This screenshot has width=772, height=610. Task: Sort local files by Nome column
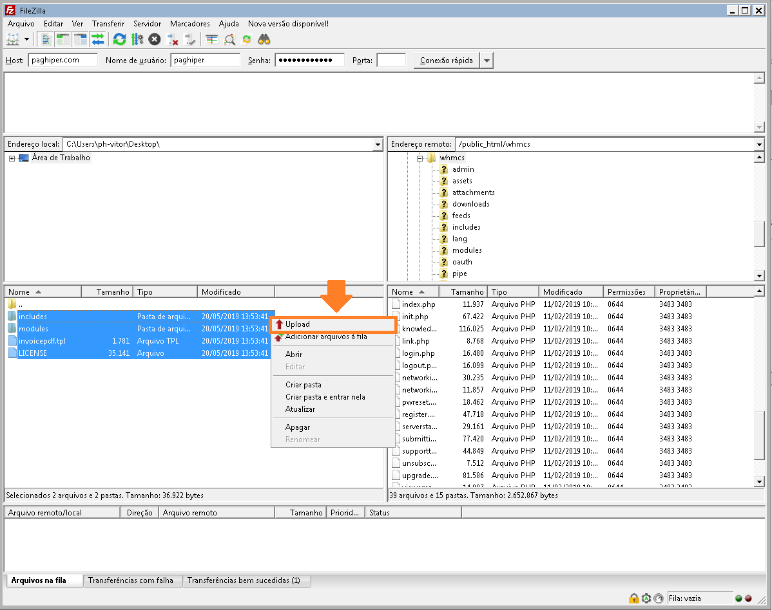pyautogui.click(x=43, y=292)
